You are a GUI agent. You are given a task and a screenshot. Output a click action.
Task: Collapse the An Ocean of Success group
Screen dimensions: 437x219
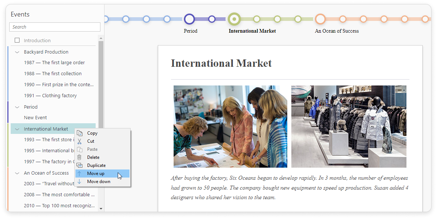click(x=17, y=173)
